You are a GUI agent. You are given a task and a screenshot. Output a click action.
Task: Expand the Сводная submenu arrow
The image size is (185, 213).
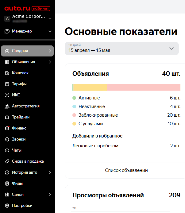50,51
